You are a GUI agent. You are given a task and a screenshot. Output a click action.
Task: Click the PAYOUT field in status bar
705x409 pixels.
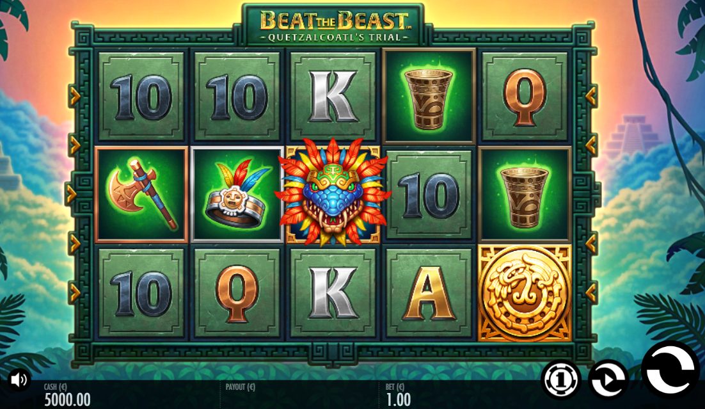pyautogui.click(x=240, y=387)
